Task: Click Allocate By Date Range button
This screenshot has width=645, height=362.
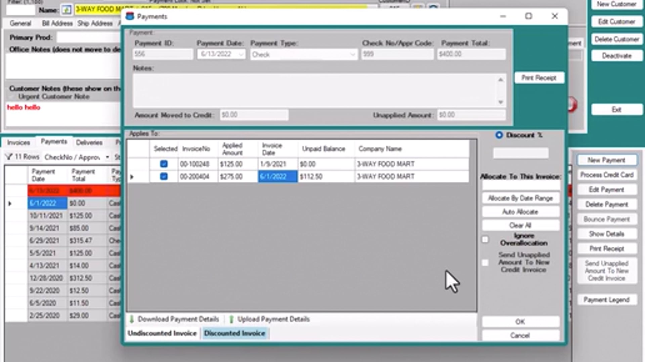Action: click(520, 198)
